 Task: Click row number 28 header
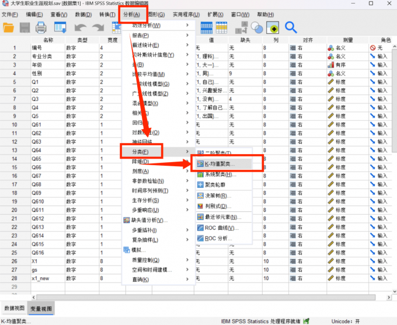coord(15,278)
